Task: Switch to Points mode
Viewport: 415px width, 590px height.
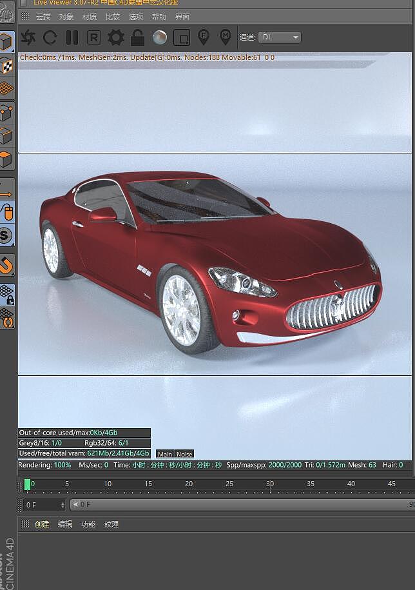Action: [6, 112]
